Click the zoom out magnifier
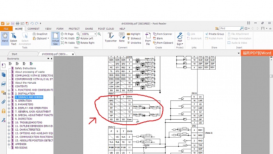This screenshot has width=273, height=154. pos(78,34)
